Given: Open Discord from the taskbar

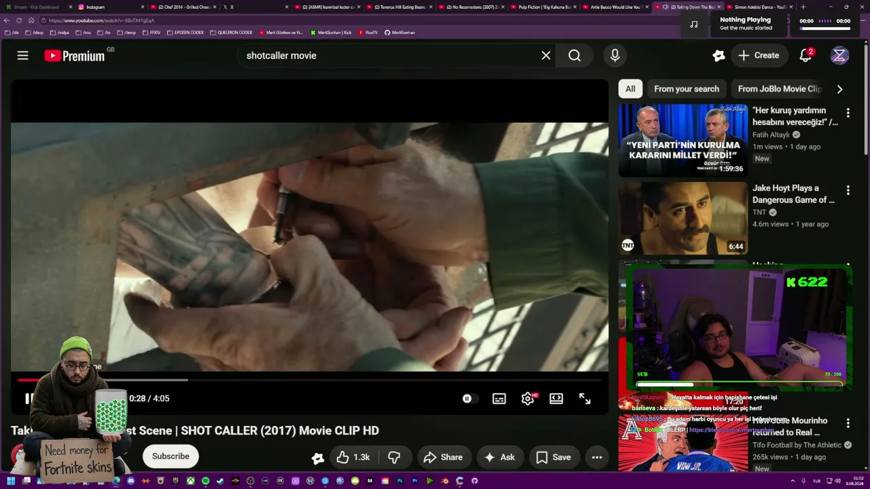Looking at the screenshot, I should click(130, 481).
